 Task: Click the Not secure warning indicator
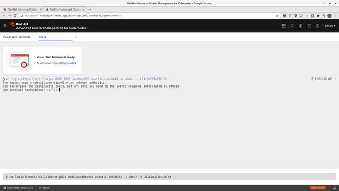click(29, 16)
